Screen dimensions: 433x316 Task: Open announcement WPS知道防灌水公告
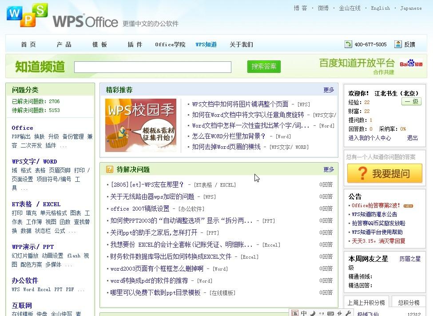pyautogui.click(x=374, y=214)
